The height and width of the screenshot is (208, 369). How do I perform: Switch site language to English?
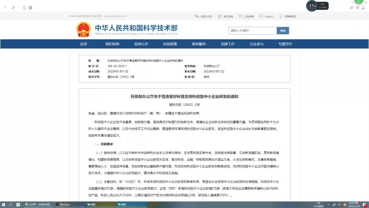coord(266,16)
